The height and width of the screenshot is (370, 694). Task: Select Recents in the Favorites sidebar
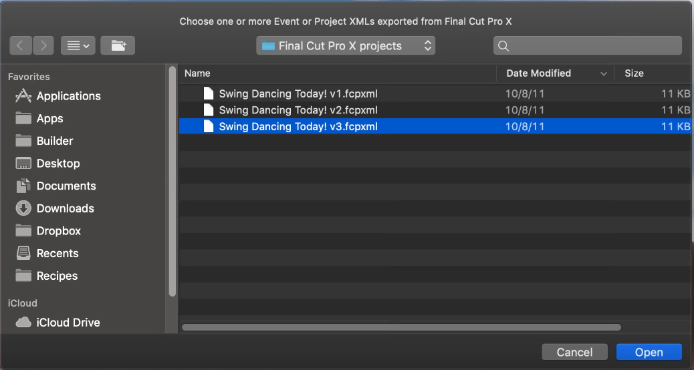coord(57,254)
